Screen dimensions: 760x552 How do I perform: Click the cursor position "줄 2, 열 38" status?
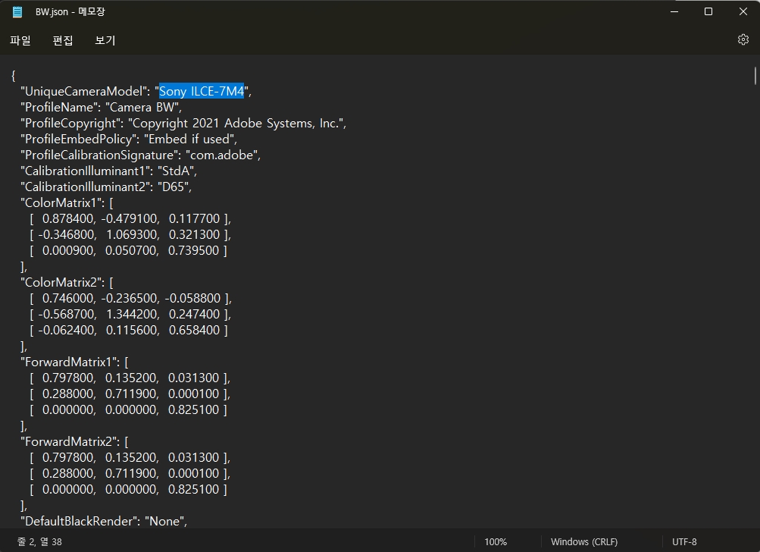39,542
